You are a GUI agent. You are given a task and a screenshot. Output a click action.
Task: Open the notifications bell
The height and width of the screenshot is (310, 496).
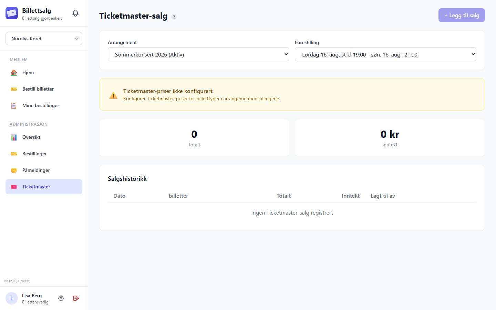point(75,13)
